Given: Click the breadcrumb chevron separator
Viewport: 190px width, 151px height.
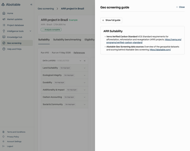Looking at the screenshot, I should 57,9.
